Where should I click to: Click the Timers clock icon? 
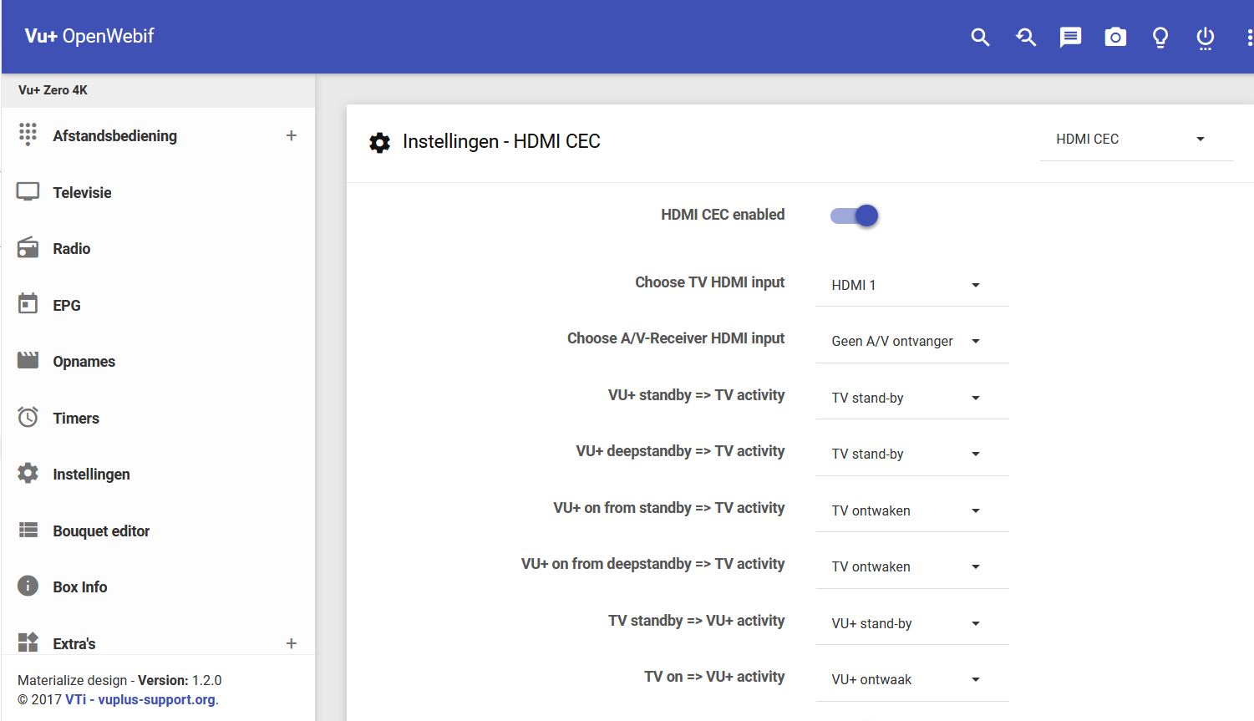click(x=28, y=417)
